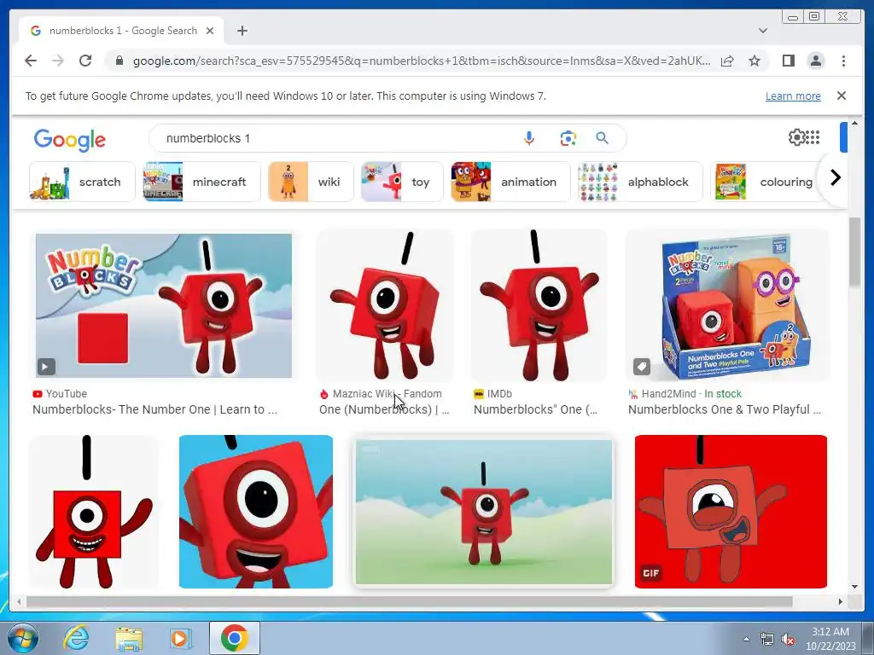Open the YouTube Numberblocks video thumbnail
This screenshot has width=874, height=655.
point(164,306)
